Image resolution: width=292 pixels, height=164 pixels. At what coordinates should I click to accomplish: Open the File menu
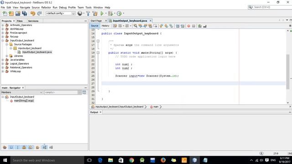point(3,7)
